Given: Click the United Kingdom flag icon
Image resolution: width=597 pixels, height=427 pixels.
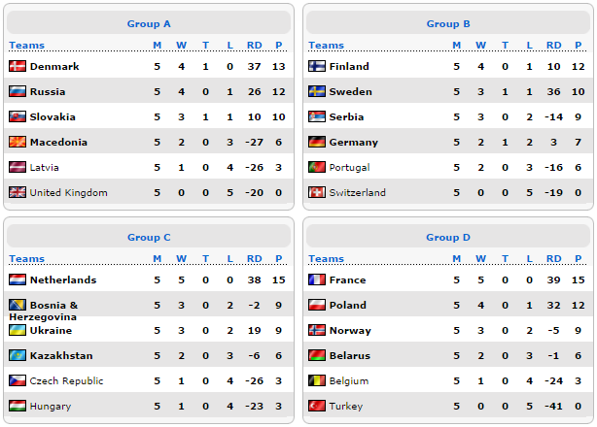Looking at the screenshot, I should (18, 192).
